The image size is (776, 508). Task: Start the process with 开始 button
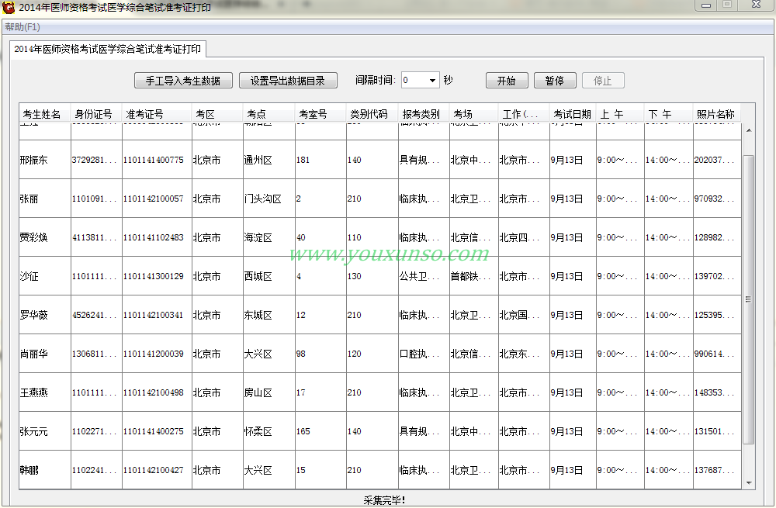[x=507, y=81]
